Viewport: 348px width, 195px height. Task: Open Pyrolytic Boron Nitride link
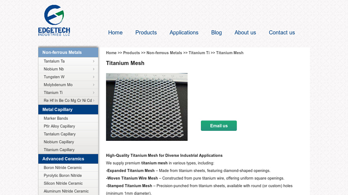click(x=63, y=175)
